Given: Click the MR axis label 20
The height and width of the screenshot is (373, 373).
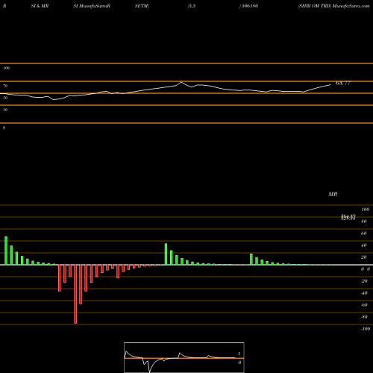Looking at the screenshot, I should [x=364, y=257].
